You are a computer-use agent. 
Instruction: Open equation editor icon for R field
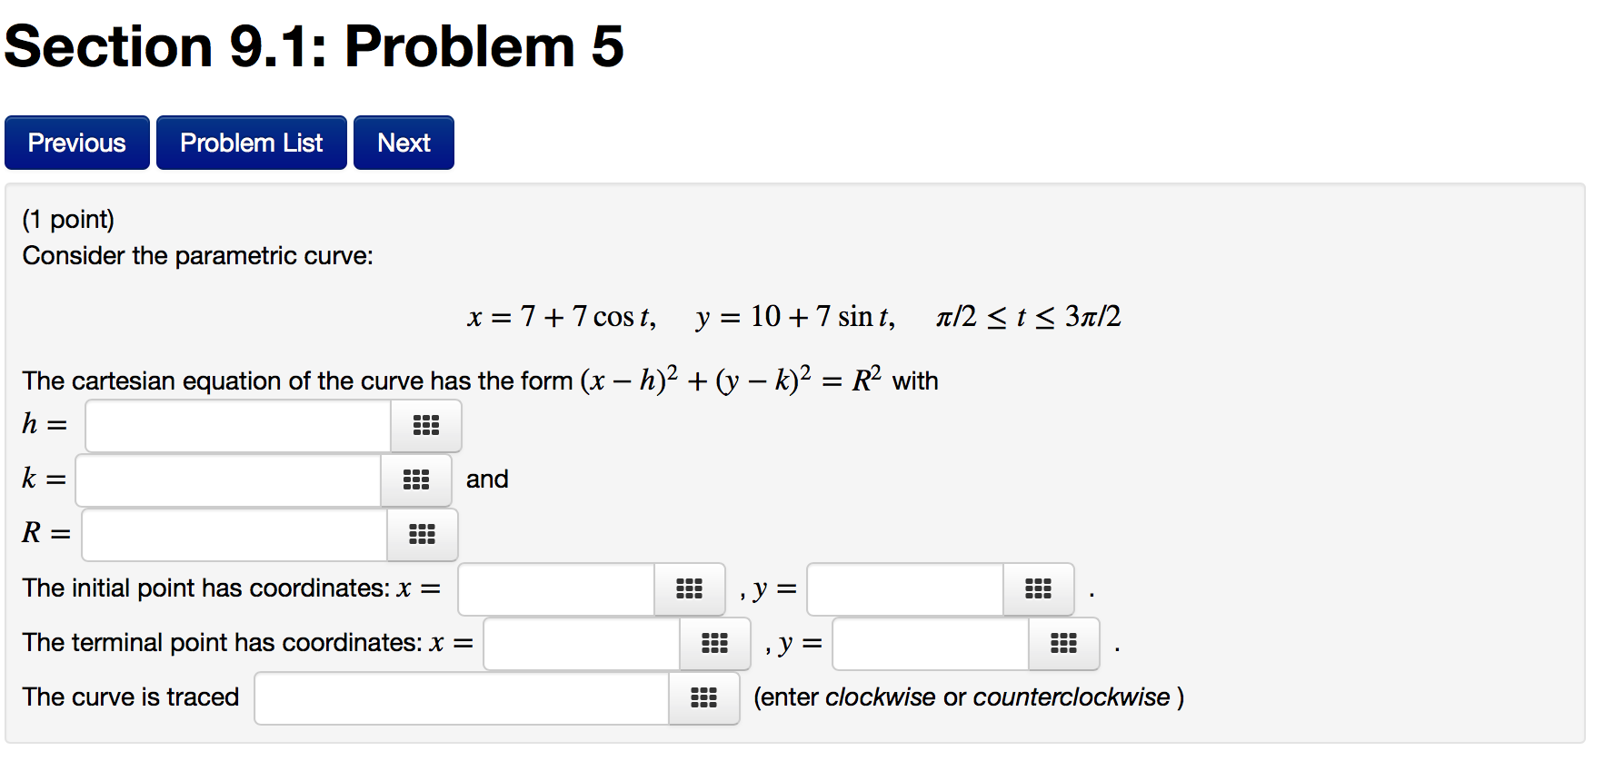coord(423,535)
